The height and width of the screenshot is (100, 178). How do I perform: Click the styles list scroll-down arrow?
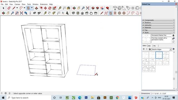point(174,88)
